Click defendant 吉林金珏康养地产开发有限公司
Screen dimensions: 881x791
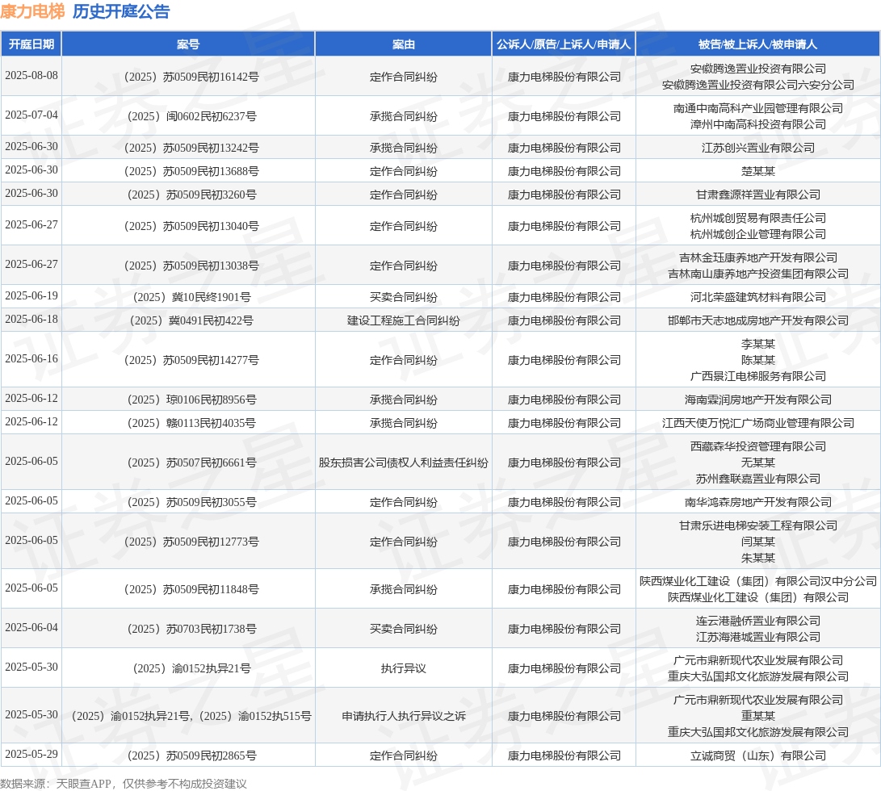coord(758,257)
